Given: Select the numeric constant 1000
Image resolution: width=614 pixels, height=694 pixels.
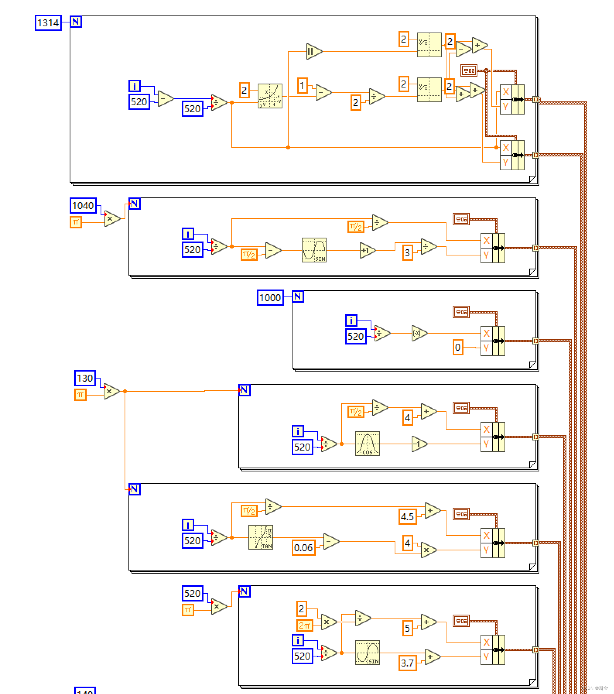Looking at the screenshot, I should click(x=270, y=298).
